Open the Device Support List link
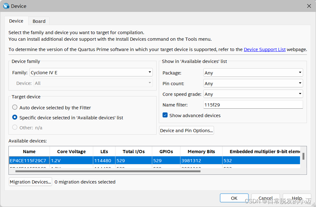Image resolution: width=316 pixels, height=207 pixels. pyautogui.click(x=265, y=49)
